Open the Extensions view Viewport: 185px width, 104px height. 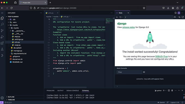click(x=2, y=43)
